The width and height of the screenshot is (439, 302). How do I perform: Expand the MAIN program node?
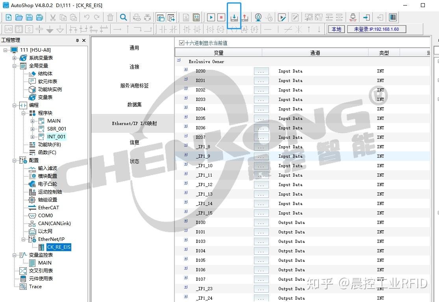pos(32,121)
